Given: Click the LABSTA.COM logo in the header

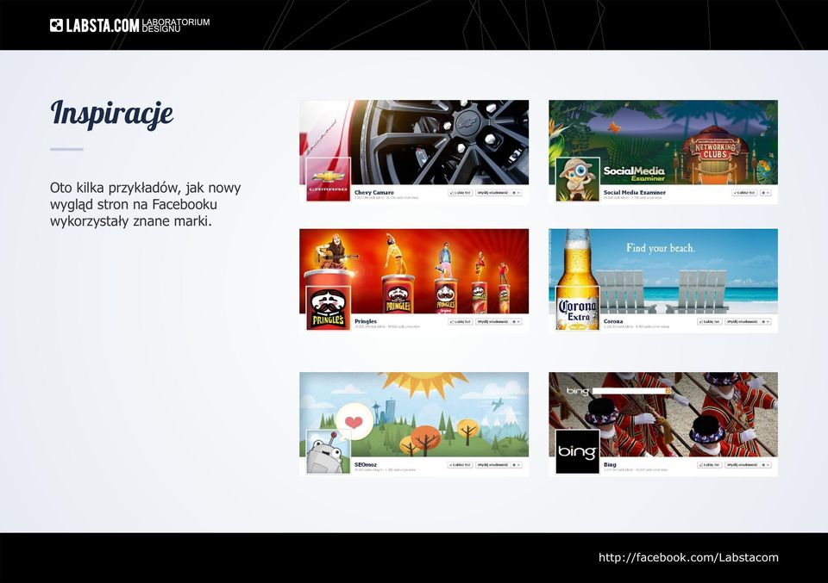Looking at the screenshot, I should click(x=95, y=25).
